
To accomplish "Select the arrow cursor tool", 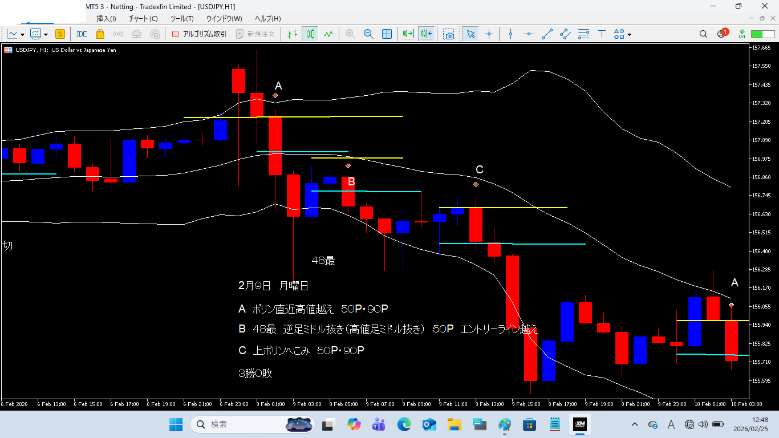I will [470, 34].
